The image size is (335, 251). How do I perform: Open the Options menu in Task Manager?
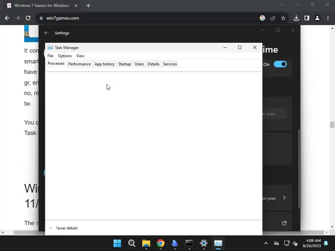coord(65,56)
